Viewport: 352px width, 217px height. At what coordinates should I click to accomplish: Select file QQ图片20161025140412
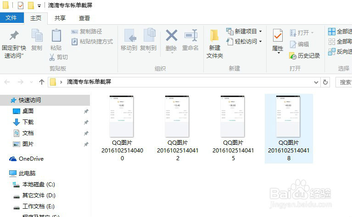point(178,129)
